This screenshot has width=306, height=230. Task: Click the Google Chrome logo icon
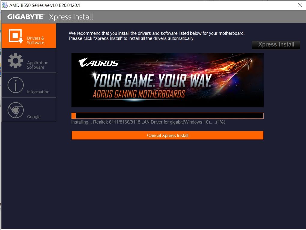[16, 110]
